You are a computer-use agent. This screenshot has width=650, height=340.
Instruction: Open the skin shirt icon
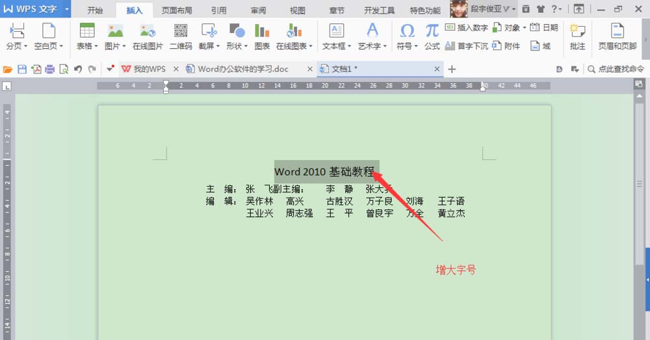pos(541,8)
